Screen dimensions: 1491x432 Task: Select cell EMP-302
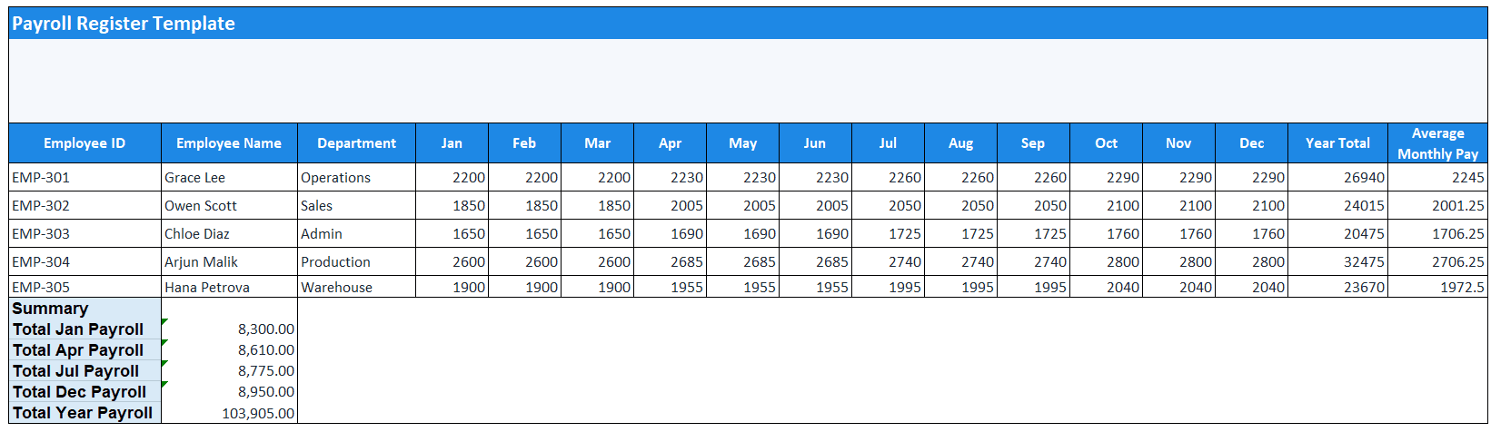tap(85, 205)
